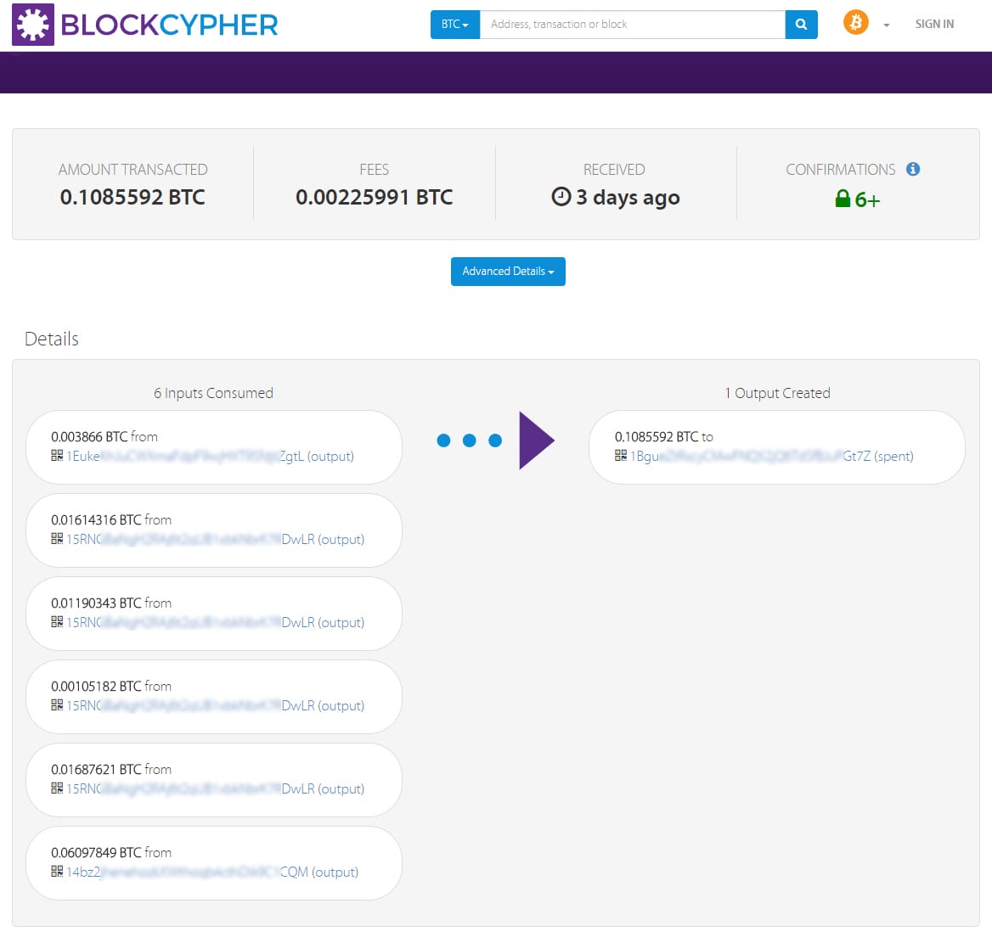The width and height of the screenshot is (992, 937).
Task: Click the orange Bitcoin coin icon
Action: (x=855, y=23)
